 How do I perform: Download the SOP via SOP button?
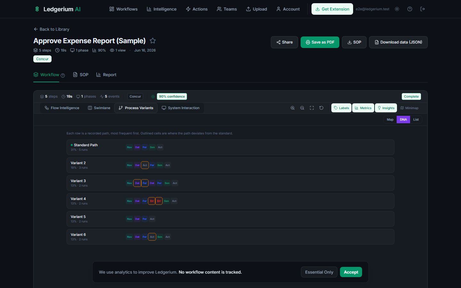tap(354, 42)
